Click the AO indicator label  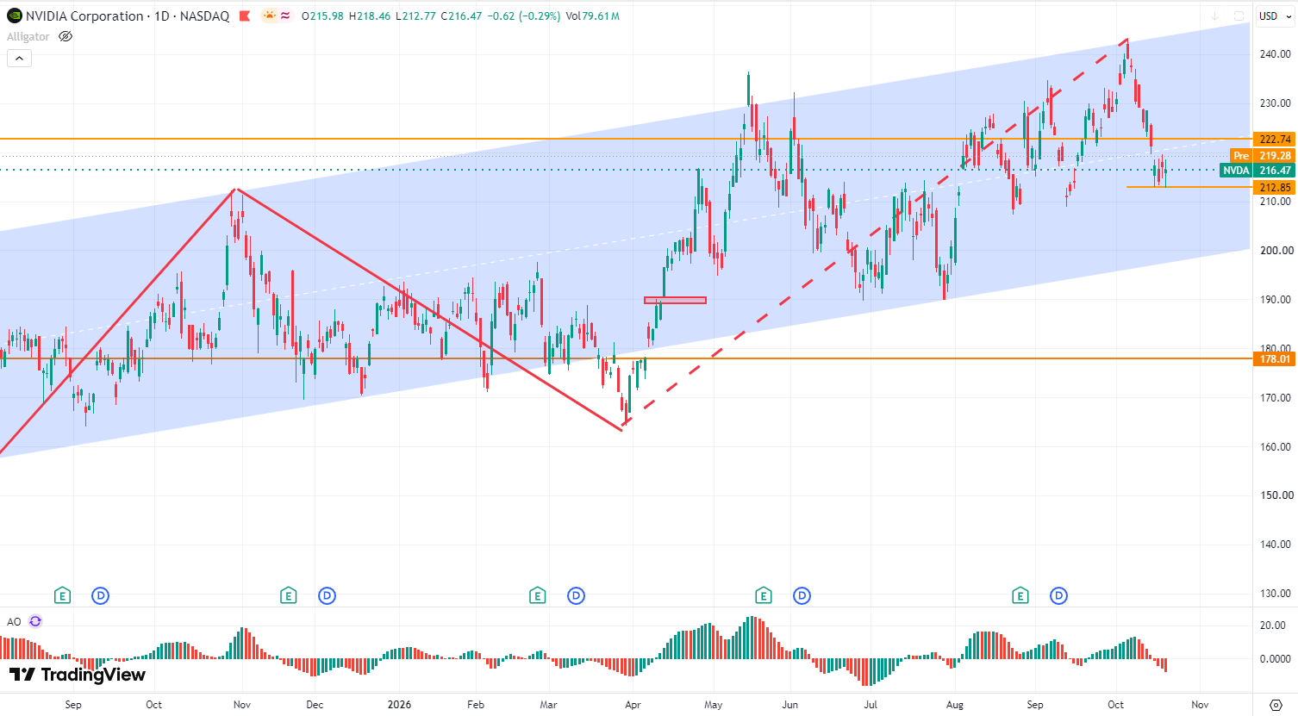pos(14,621)
